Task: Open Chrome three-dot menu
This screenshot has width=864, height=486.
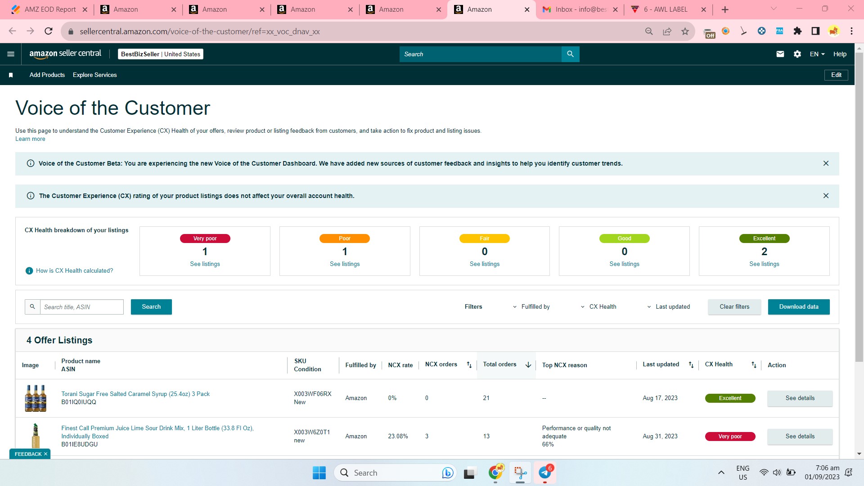Action: point(851,31)
